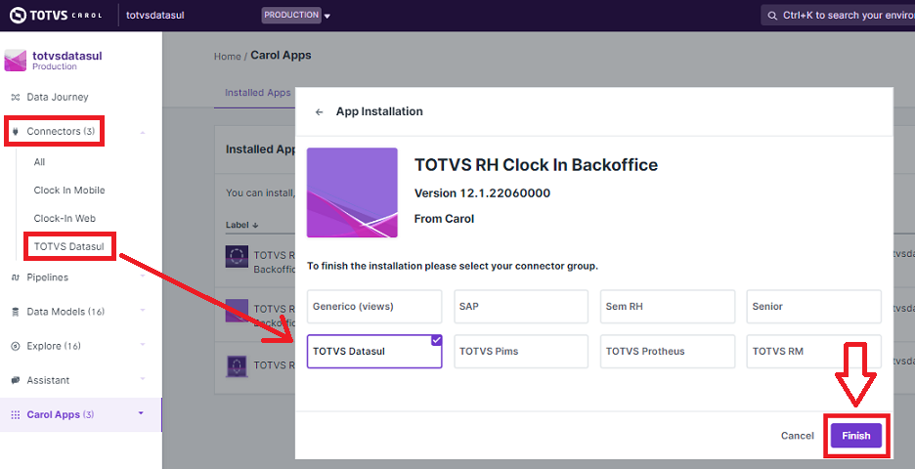Screen dimensions: 915x469
Task: Open Explore (16) menu
Action: [54, 346]
